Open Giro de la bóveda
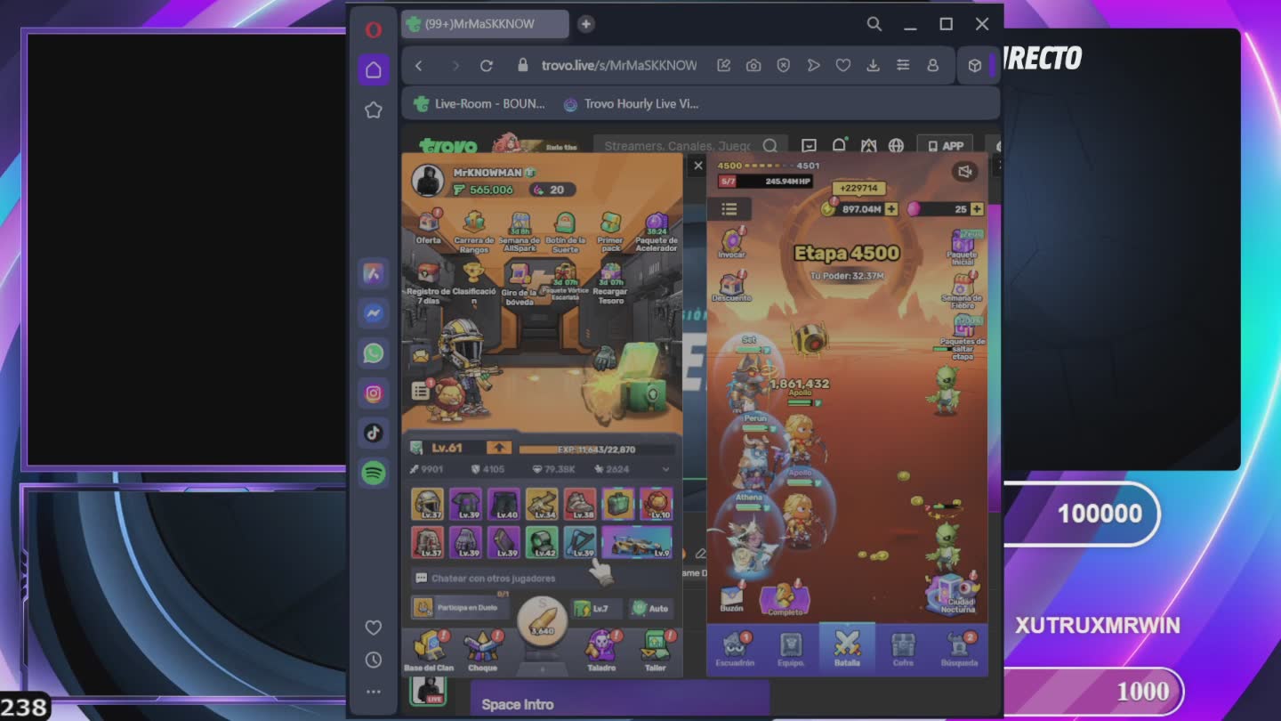 pyautogui.click(x=520, y=283)
